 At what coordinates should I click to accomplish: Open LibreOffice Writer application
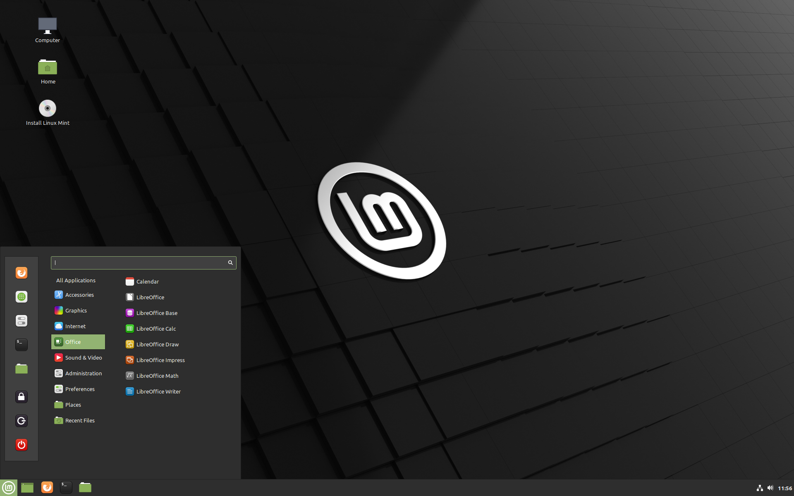(159, 391)
